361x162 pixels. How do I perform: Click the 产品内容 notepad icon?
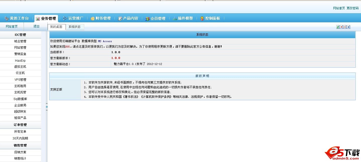pos(120,19)
